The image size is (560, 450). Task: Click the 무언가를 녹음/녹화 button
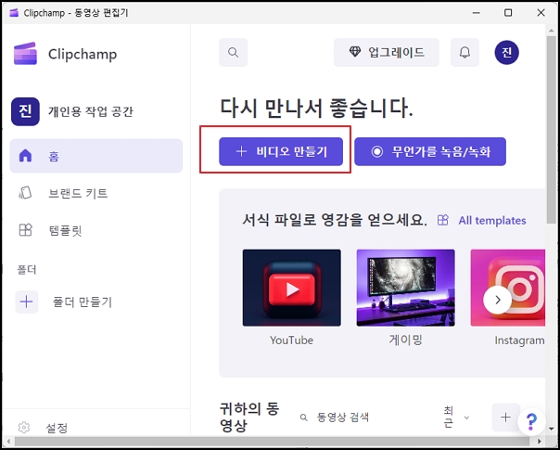pyautogui.click(x=430, y=151)
